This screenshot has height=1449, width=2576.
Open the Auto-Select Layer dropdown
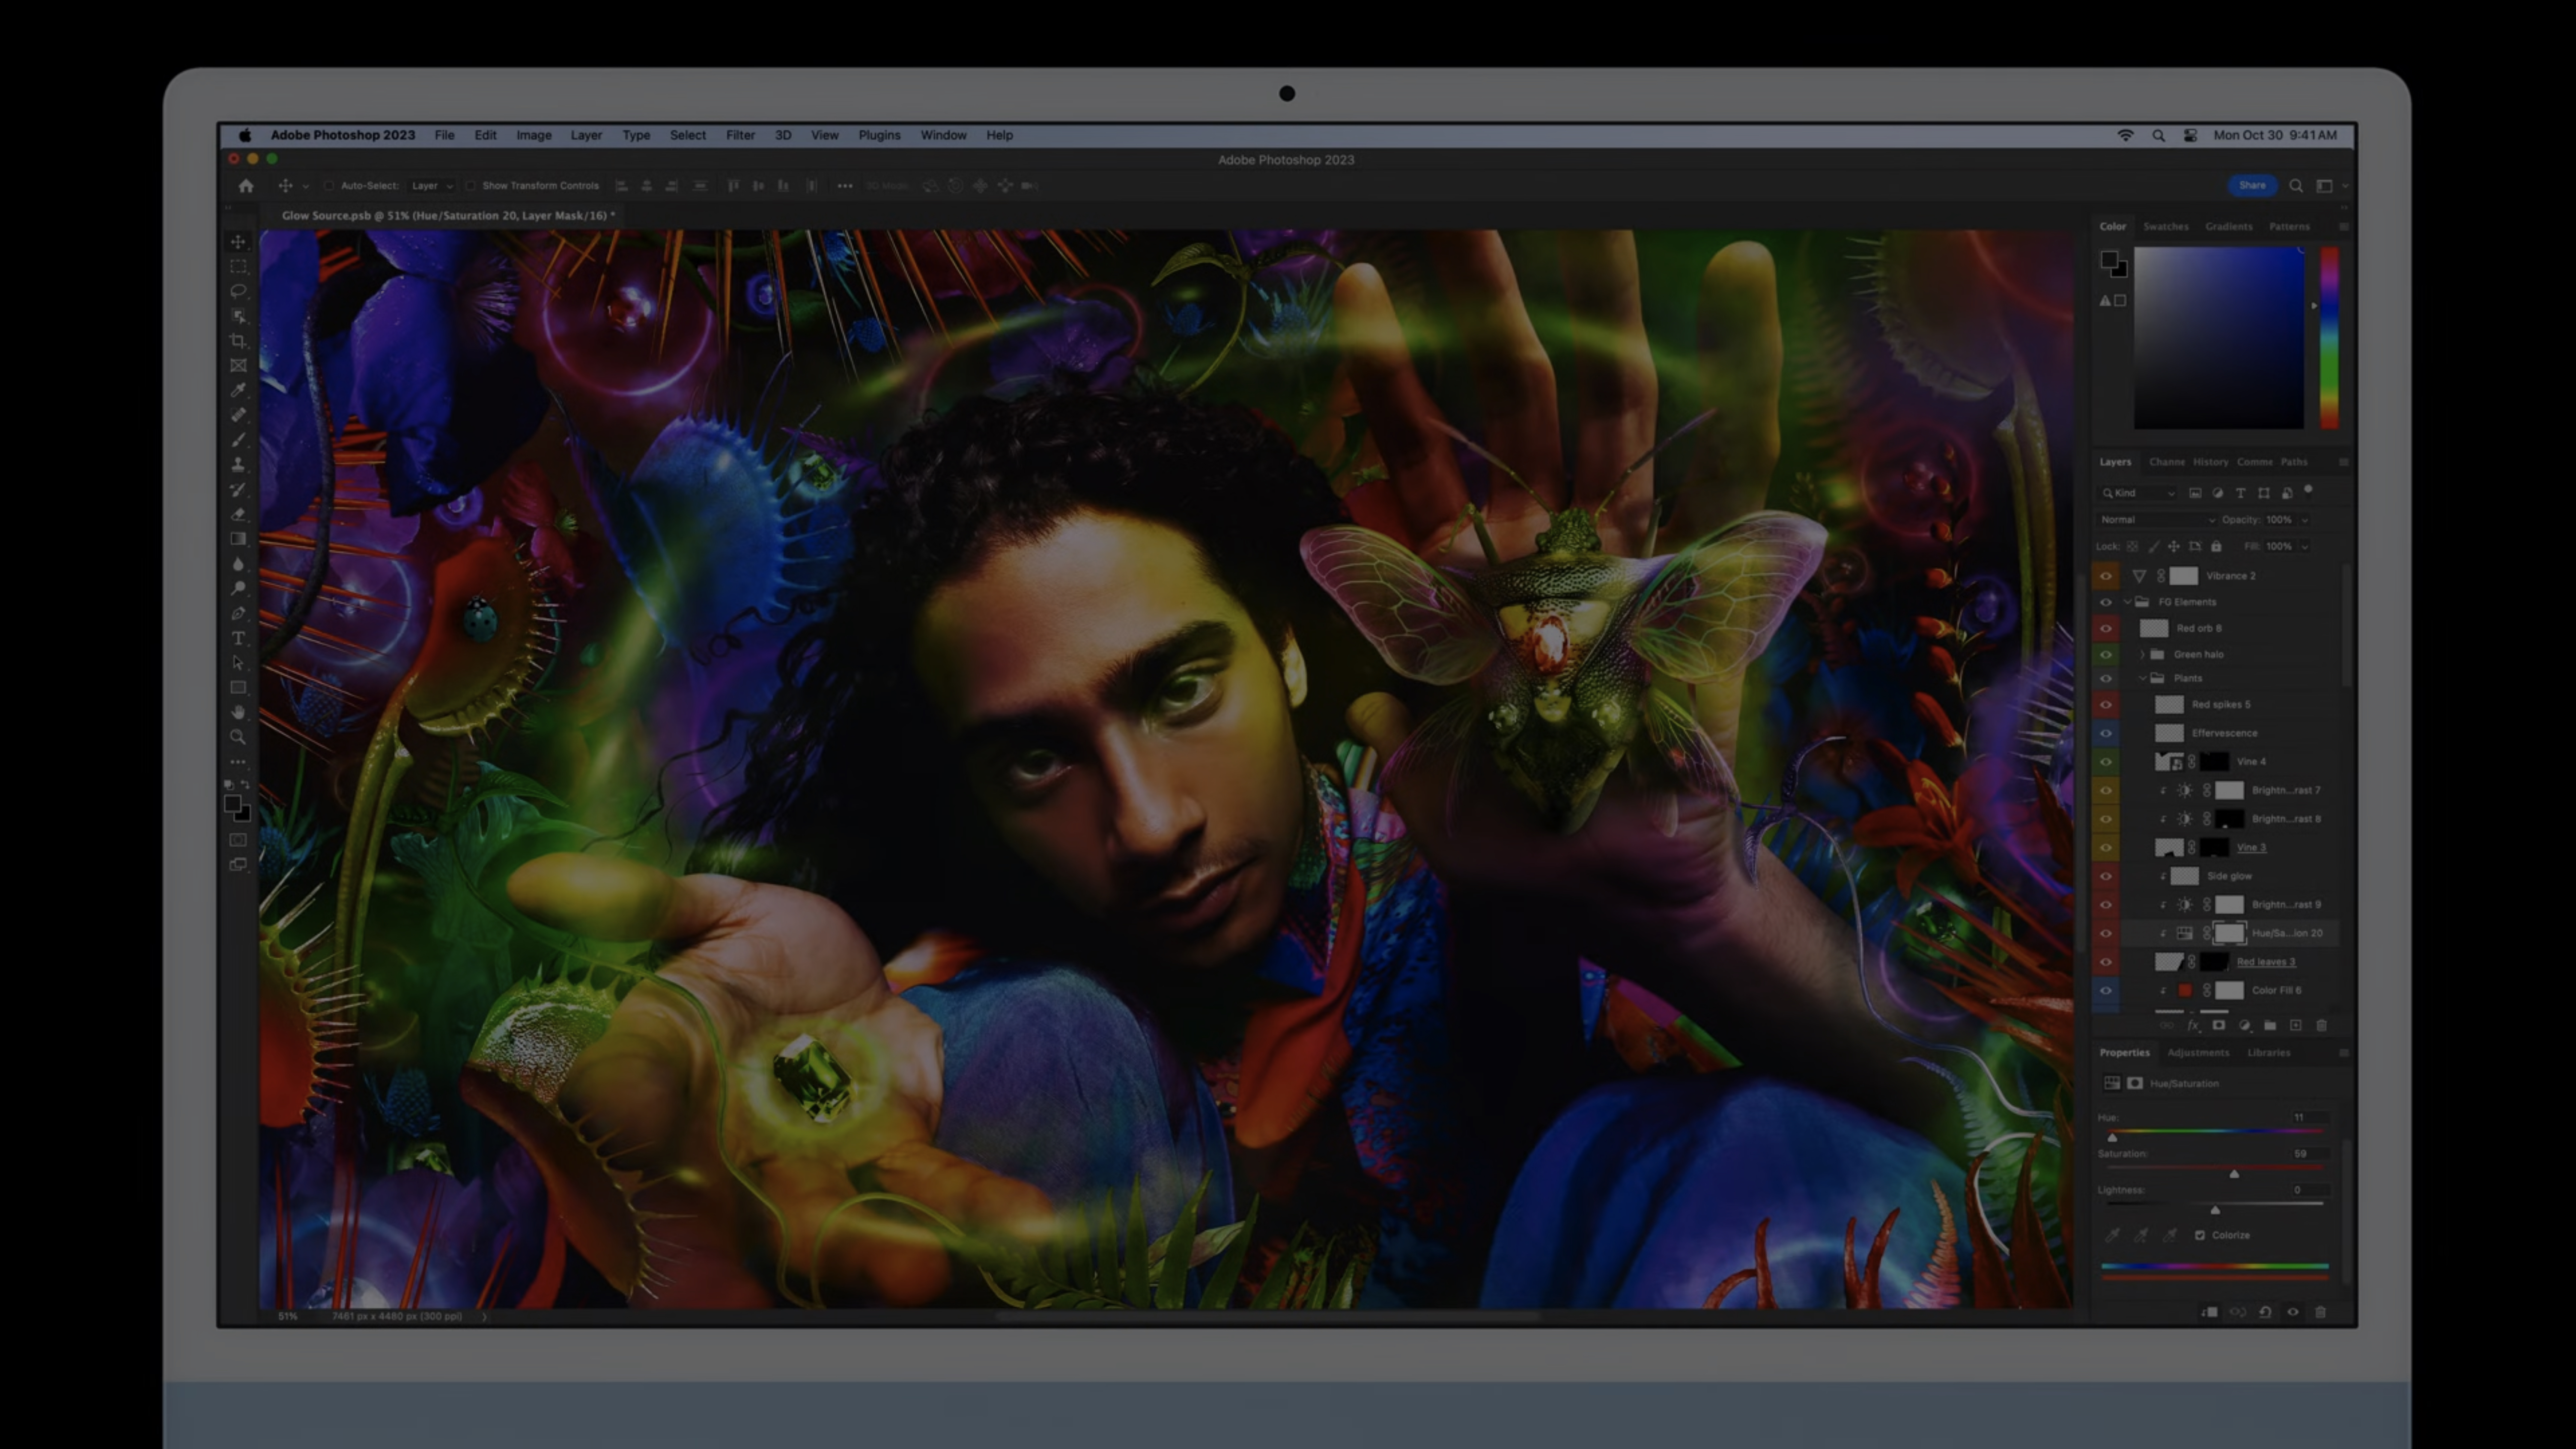433,186
